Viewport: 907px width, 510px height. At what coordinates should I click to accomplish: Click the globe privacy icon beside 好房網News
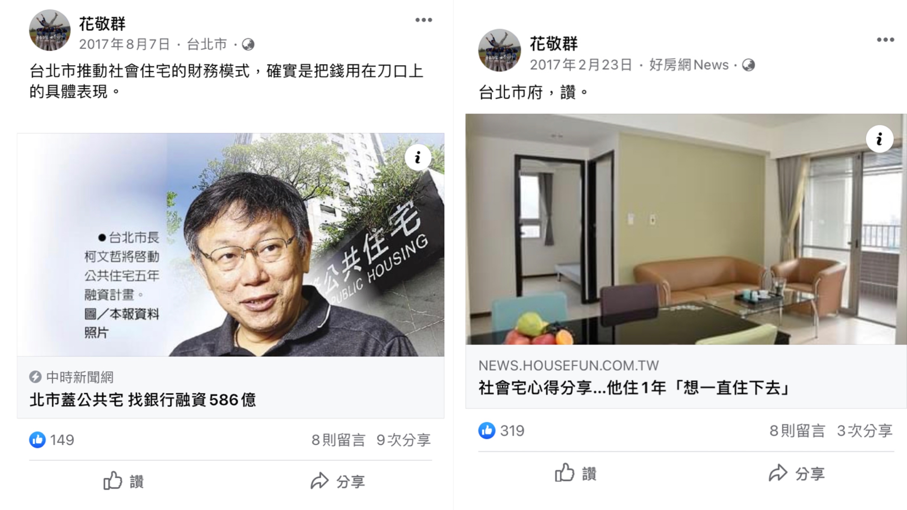[748, 65]
